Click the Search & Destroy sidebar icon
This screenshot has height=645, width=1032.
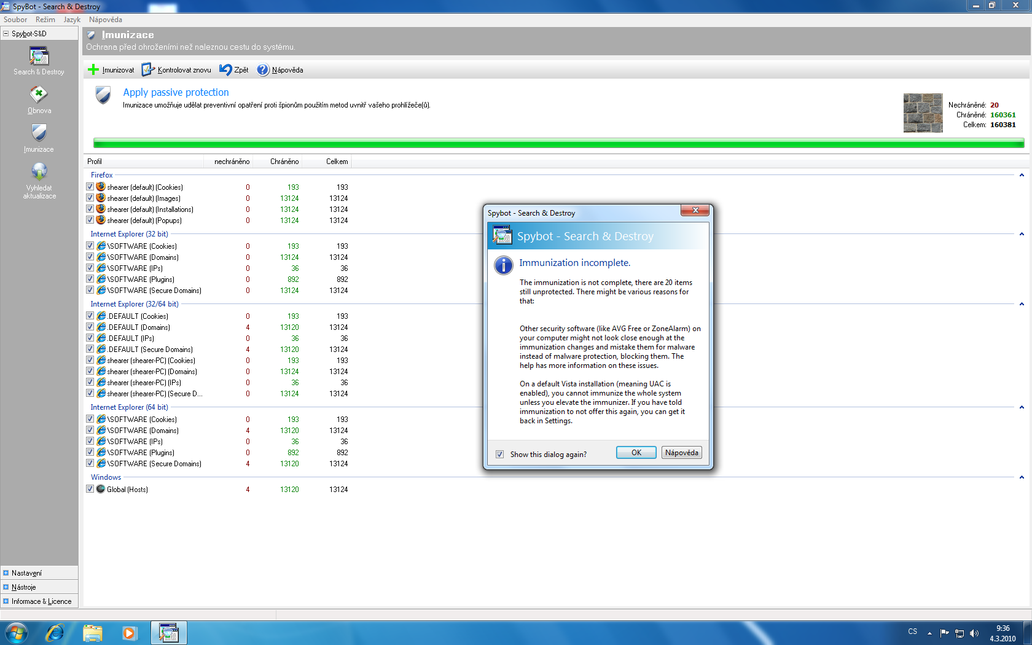(x=39, y=57)
